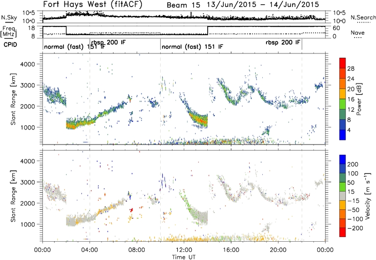Click the second 'normal (fast) 151 IF' label near 10:00
This screenshot has width=376, height=260.
192,46
